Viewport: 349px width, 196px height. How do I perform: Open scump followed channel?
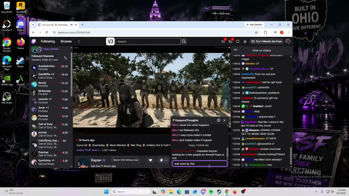[50, 134]
